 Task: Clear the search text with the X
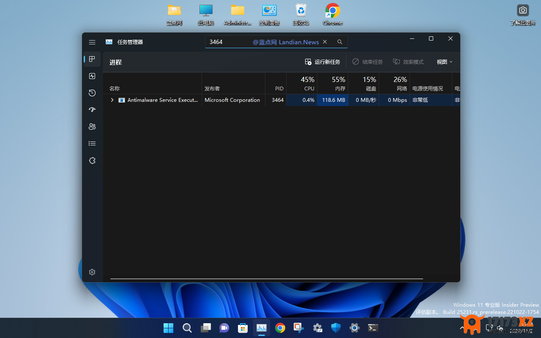click(x=325, y=42)
